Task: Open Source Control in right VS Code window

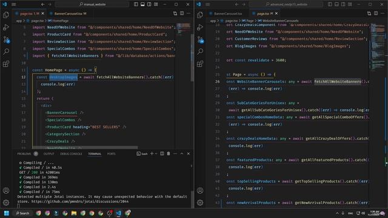Action: [x=200, y=39]
